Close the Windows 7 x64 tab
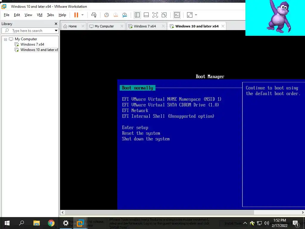 [x=164, y=26]
